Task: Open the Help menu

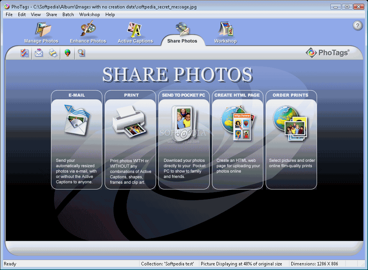Action: click(110, 15)
